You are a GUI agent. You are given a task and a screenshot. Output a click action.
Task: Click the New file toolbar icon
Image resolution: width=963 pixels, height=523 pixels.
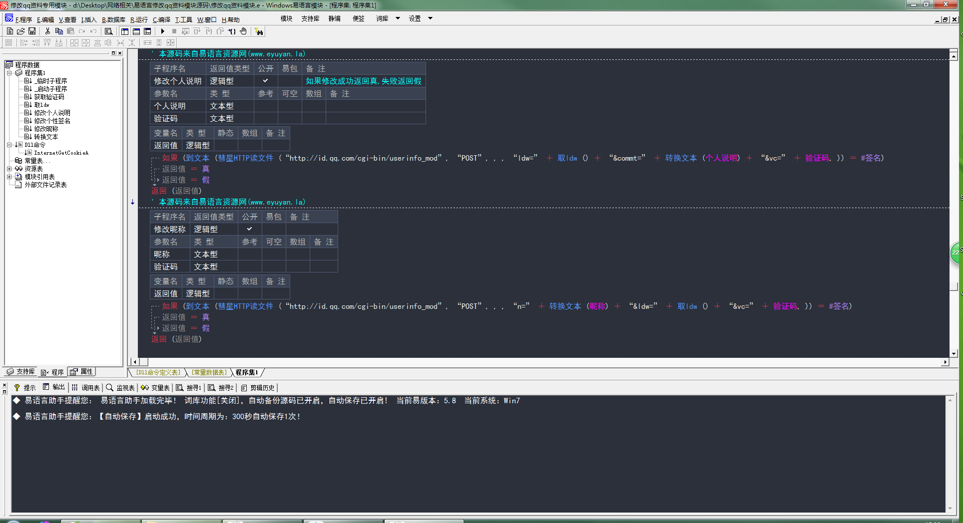(x=9, y=31)
